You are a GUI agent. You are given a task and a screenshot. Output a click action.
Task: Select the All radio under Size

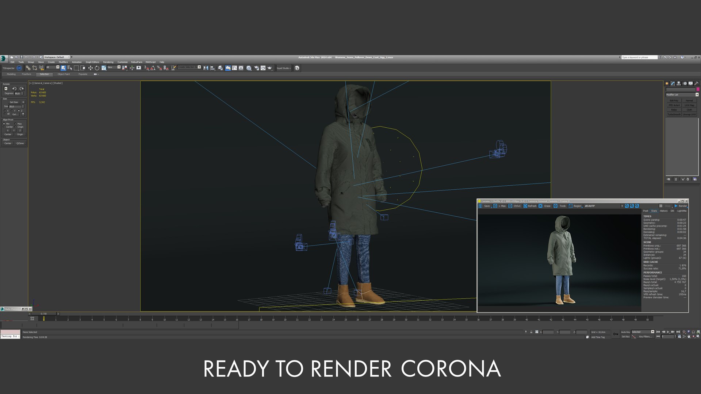pyautogui.click(x=5, y=113)
